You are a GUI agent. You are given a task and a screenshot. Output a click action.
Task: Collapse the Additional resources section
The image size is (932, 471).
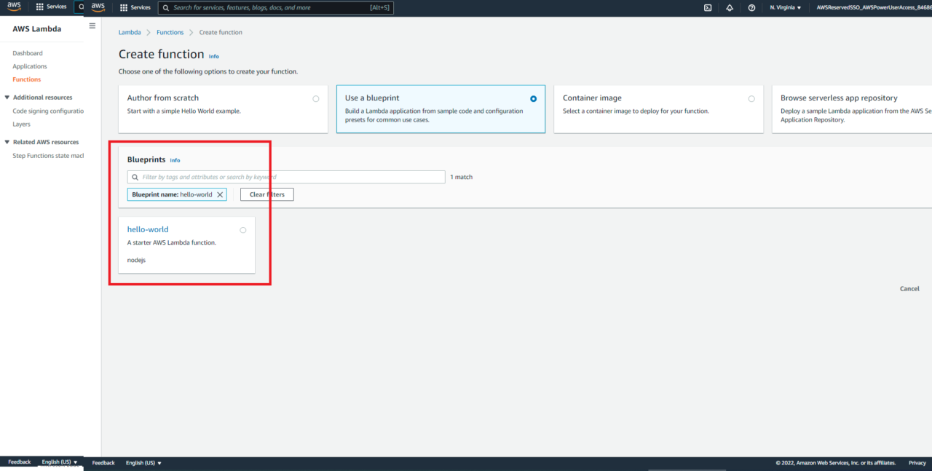(7, 98)
